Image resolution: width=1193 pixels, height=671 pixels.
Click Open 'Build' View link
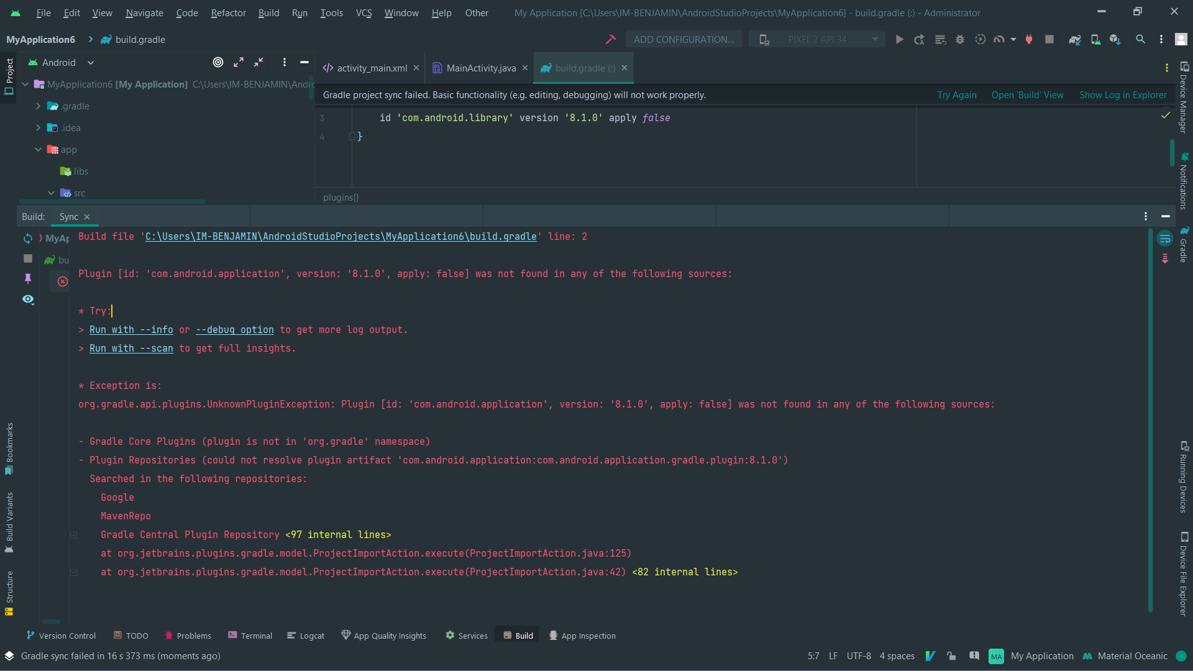point(1027,94)
